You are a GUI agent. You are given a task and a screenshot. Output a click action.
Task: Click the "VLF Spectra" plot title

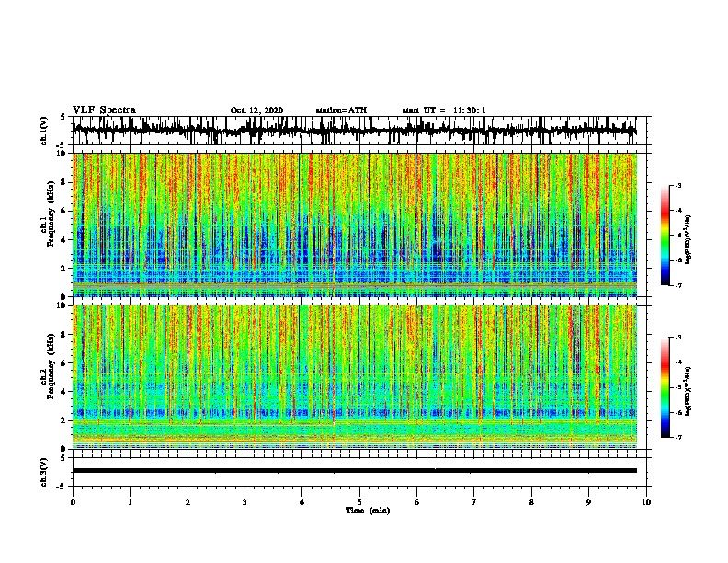pyautogui.click(x=104, y=110)
